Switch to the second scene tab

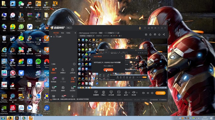pos(62,33)
